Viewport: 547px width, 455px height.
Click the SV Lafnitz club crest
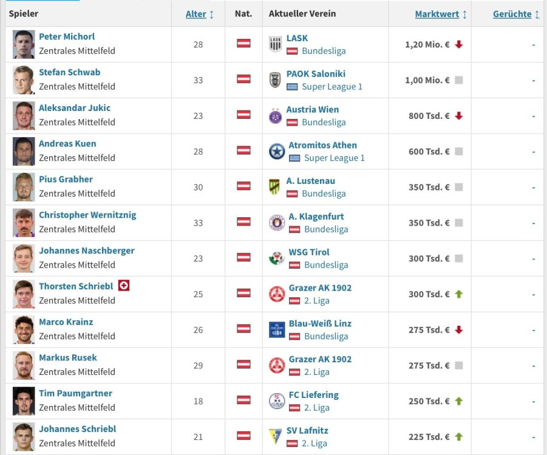tap(276, 436)
